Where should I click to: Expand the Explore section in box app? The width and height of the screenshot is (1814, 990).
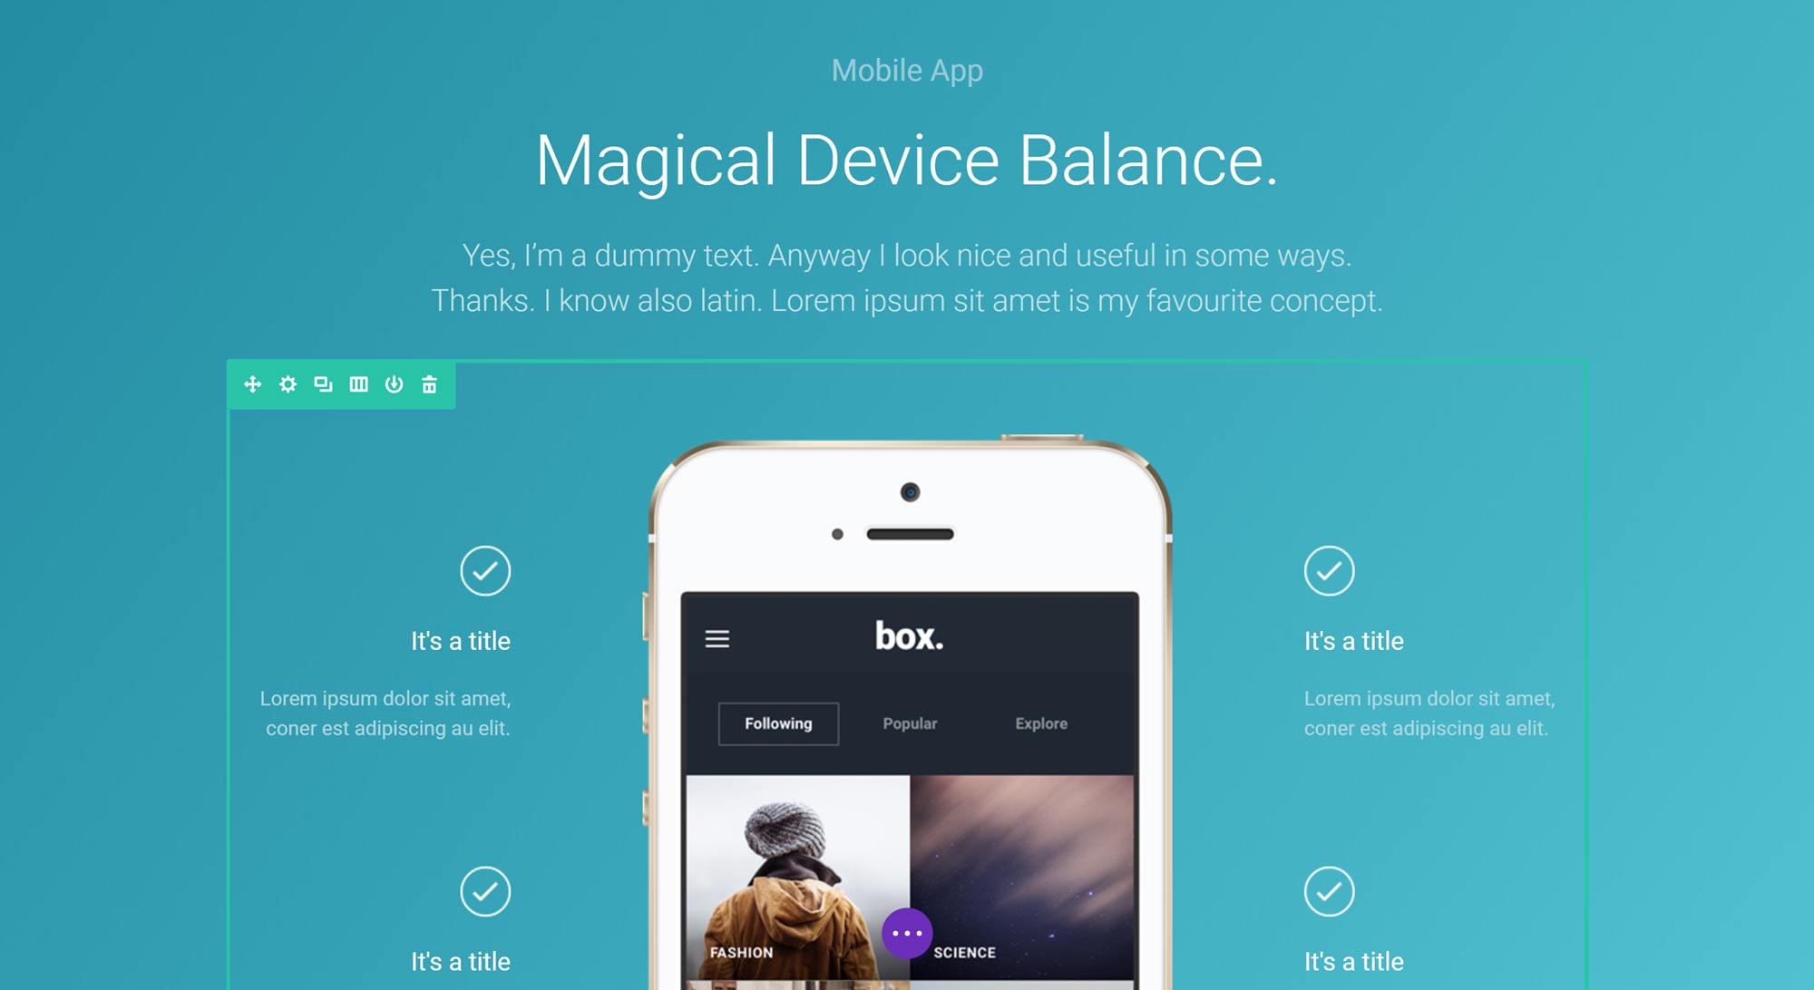pyautogui.click(x=1044, y=722)
